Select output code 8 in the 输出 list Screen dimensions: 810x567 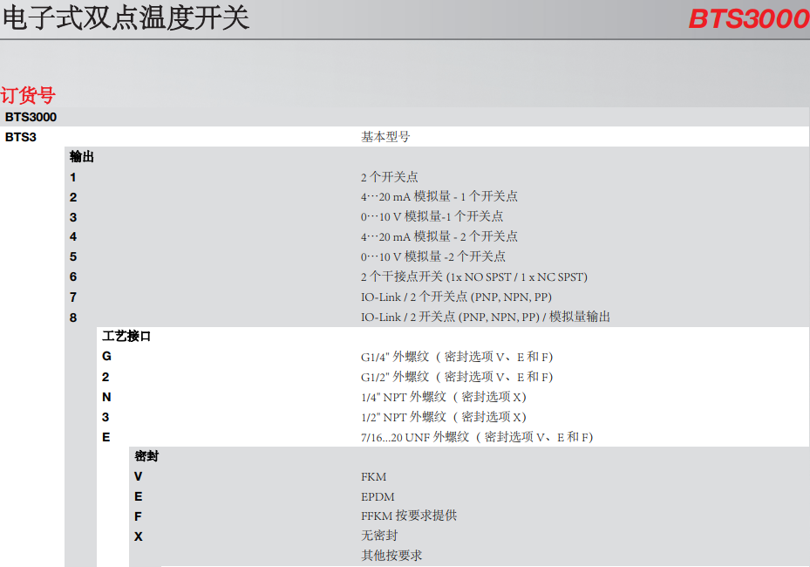coord(73,318)
